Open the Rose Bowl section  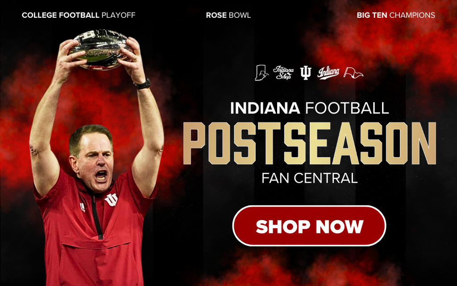[x=228, y=15]
